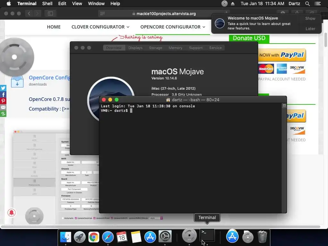
Task: Click Later on Mojave welcome notification
Action: [x=310, y=29]
